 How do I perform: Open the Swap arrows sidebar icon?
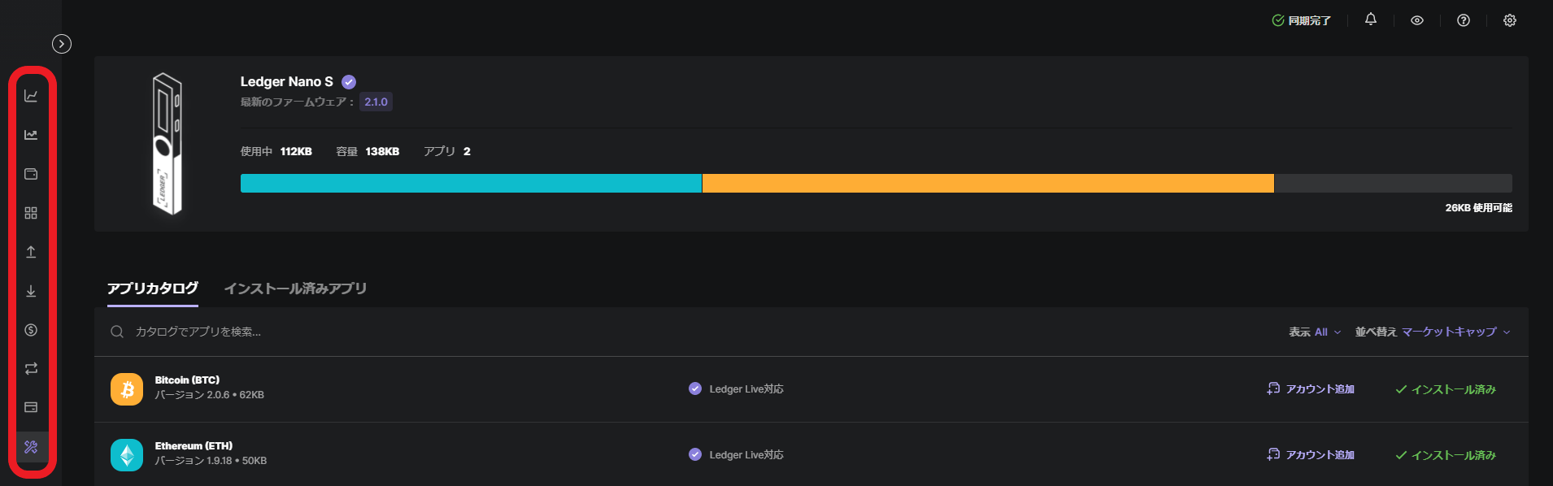pos(31,368)
